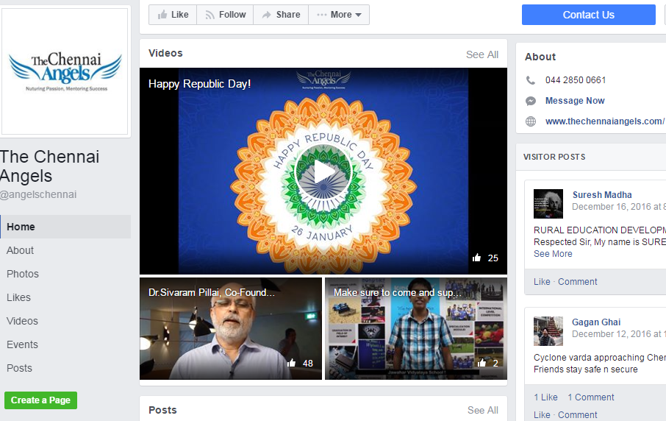
Task: Comment on Suresh Madha's post
Action: (577, 281)
